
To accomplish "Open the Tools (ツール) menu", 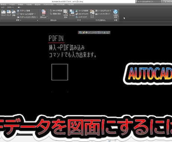I will 12,4.
